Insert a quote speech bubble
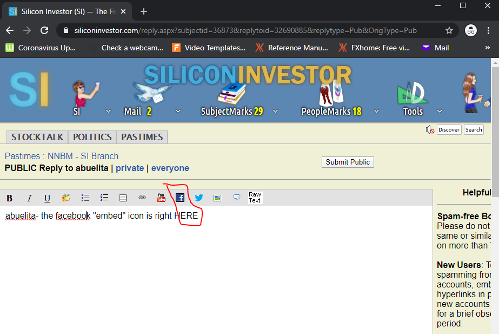The image size is (499, 334). pyautogui.click(x=237, y=198)
